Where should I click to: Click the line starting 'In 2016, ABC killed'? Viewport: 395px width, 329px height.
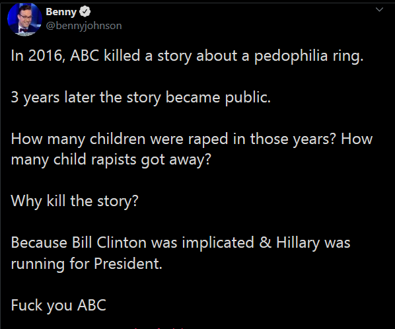[x=187, y=56]
